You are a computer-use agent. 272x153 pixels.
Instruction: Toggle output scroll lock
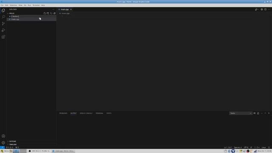pyautogui.click(x=258, y=113)
